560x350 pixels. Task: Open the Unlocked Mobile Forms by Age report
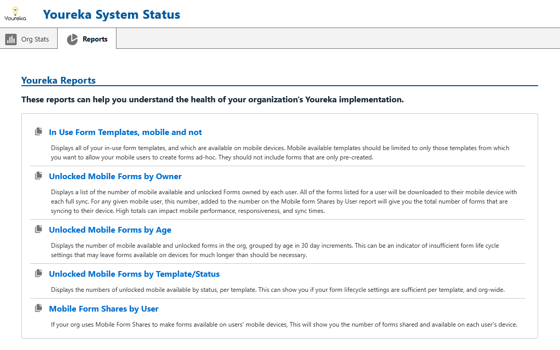click(110, 230)
